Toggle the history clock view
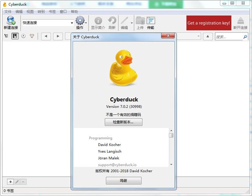The width and height of the screenshot is (252, 196). (x=23, y=37)
